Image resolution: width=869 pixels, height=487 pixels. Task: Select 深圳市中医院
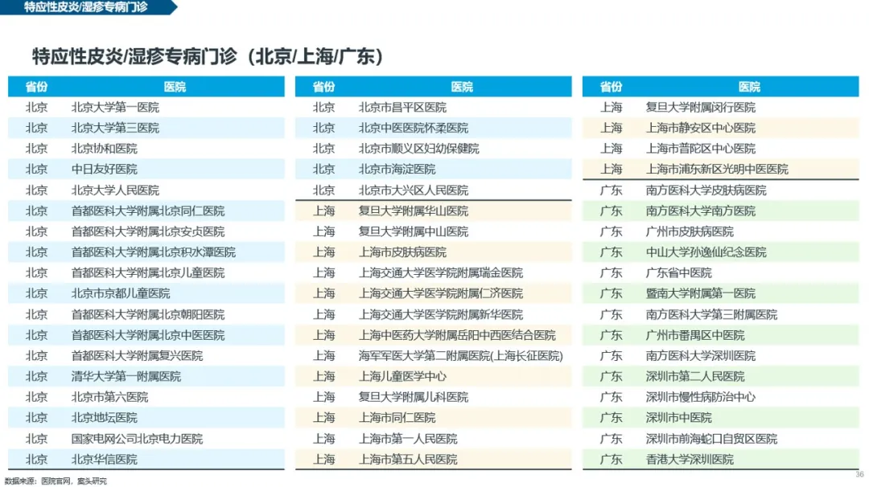tap(679, 418)
